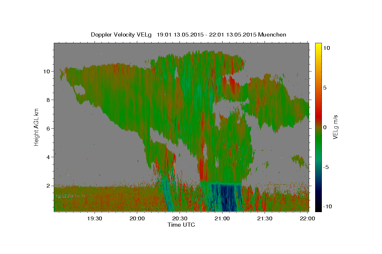Click the 21:30 time tick label
Viewport: 382px width, 254px height.
[x=265, y=218]
